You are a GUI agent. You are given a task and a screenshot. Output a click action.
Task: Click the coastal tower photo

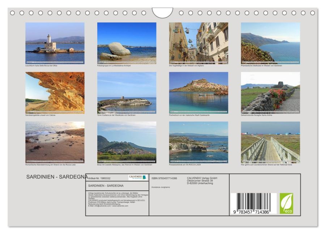(127, 93)
